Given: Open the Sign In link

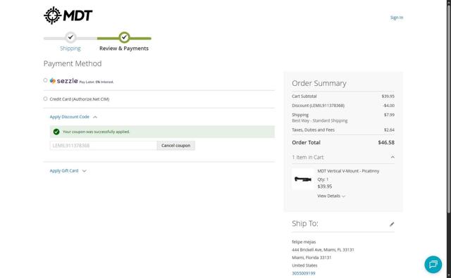Looking at the screenshot, I should [397, 18].
